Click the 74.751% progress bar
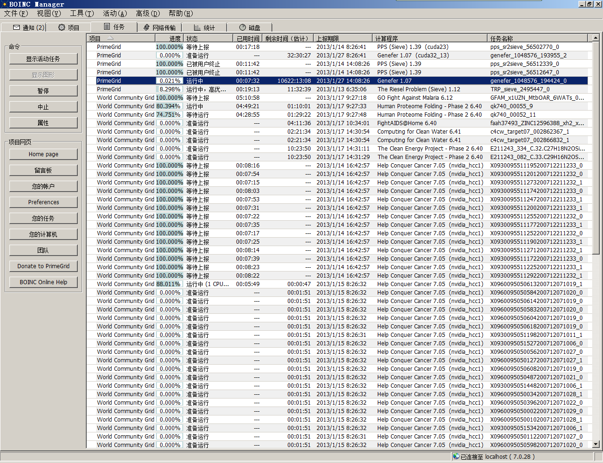 click(x=170, y=115)
